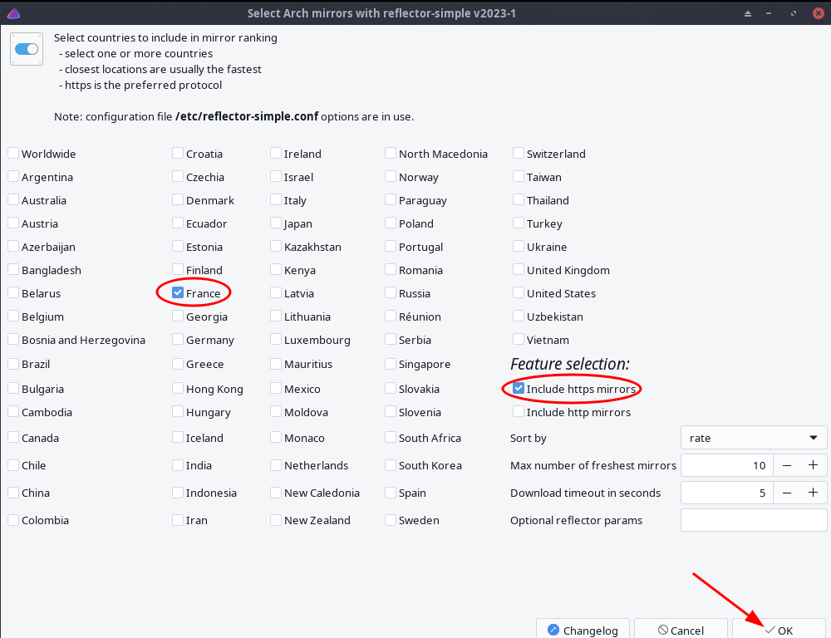Select the Worldwide checkbox
831x638 pixels.
(14, 154)
